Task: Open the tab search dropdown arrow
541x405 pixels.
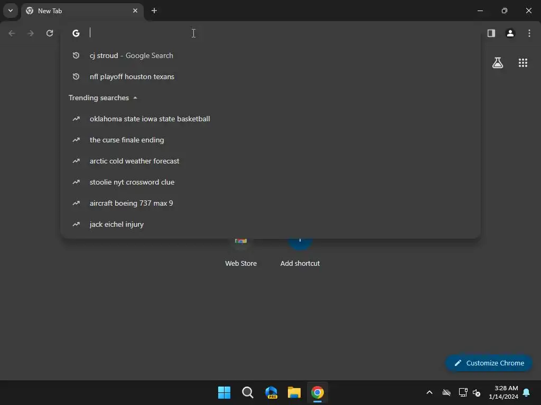Action: (x=11, y=11)
